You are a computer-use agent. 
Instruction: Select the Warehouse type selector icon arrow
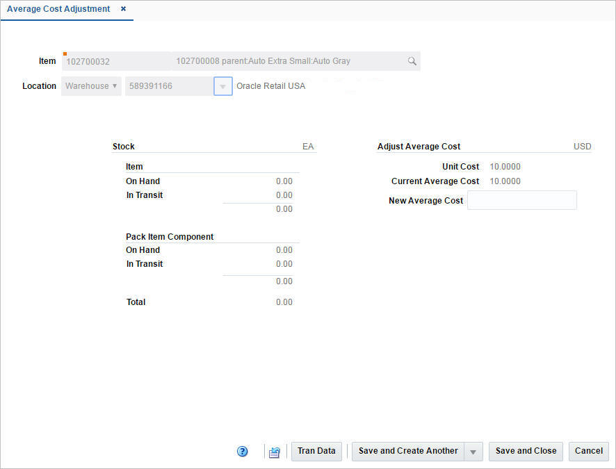(x=113, y=85)
